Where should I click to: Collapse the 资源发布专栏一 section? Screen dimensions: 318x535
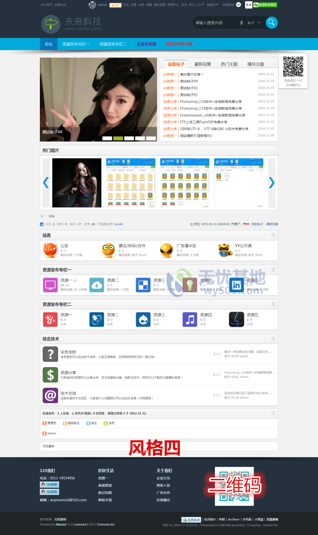pos(273,269)
